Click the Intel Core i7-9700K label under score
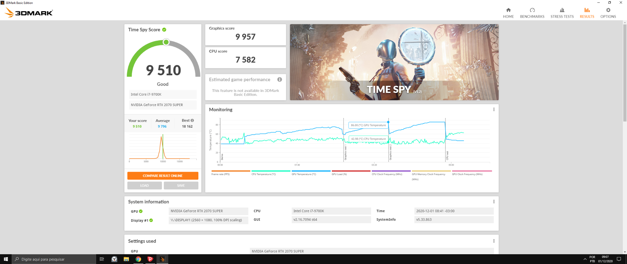The width and height of the screenshot is (627, 264). pos(163,94)
